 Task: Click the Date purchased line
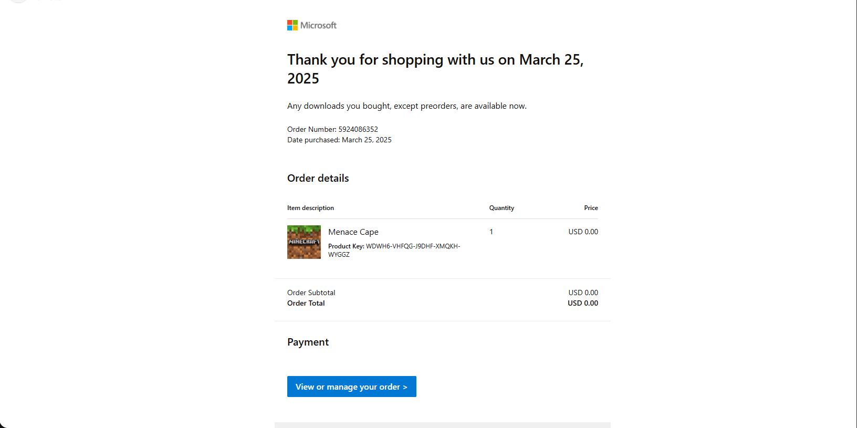tap(339, 140)
